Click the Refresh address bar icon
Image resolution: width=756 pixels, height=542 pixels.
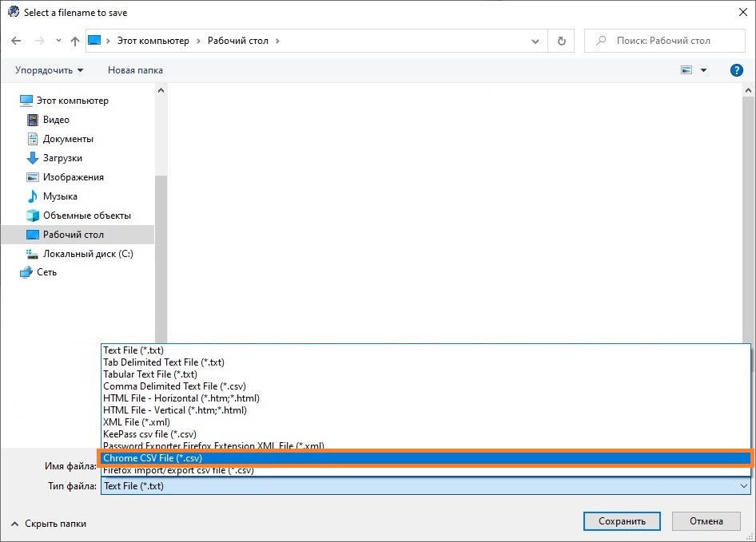pos(561,41)
